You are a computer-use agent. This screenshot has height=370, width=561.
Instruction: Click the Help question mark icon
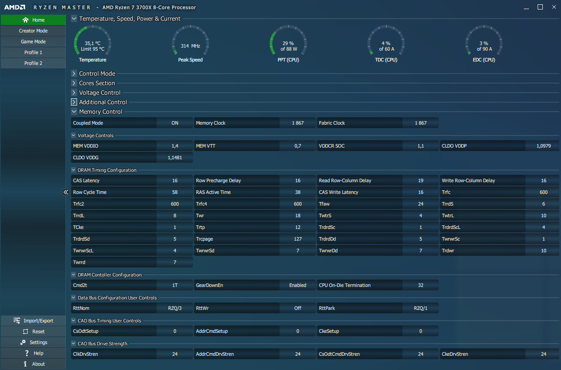pyautogui.click(x=27, y=353)
